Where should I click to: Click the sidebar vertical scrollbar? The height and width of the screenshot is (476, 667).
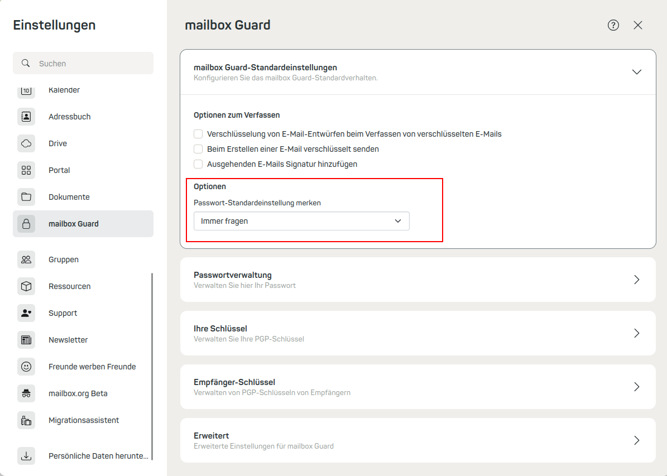152,366
